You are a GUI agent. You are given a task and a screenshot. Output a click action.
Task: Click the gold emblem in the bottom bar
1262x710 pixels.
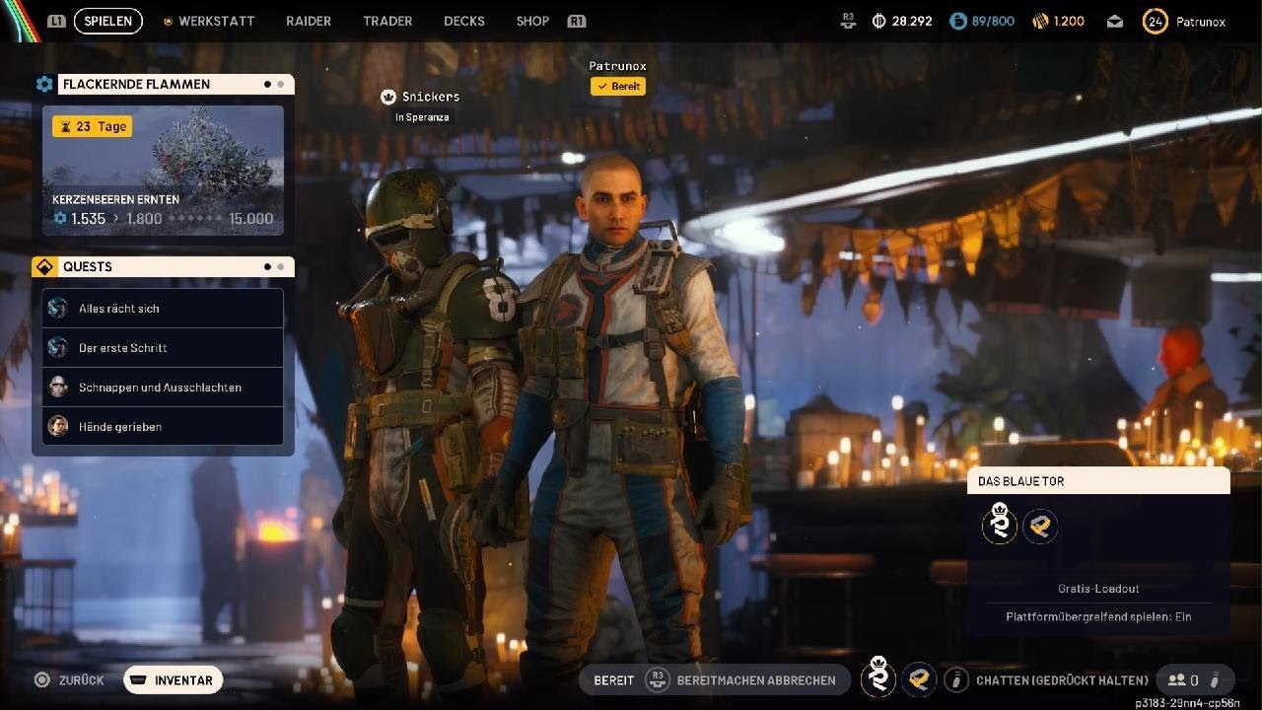(919, 679)
